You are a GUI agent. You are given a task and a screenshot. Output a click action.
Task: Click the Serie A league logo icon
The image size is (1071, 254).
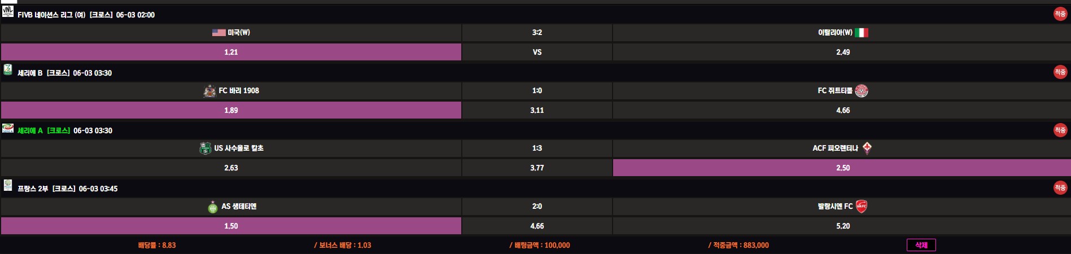click(x=8, y=128)
